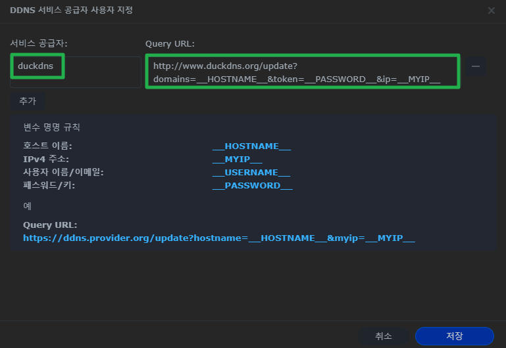Click the duckdns service provider field

[x=75, y=72]
